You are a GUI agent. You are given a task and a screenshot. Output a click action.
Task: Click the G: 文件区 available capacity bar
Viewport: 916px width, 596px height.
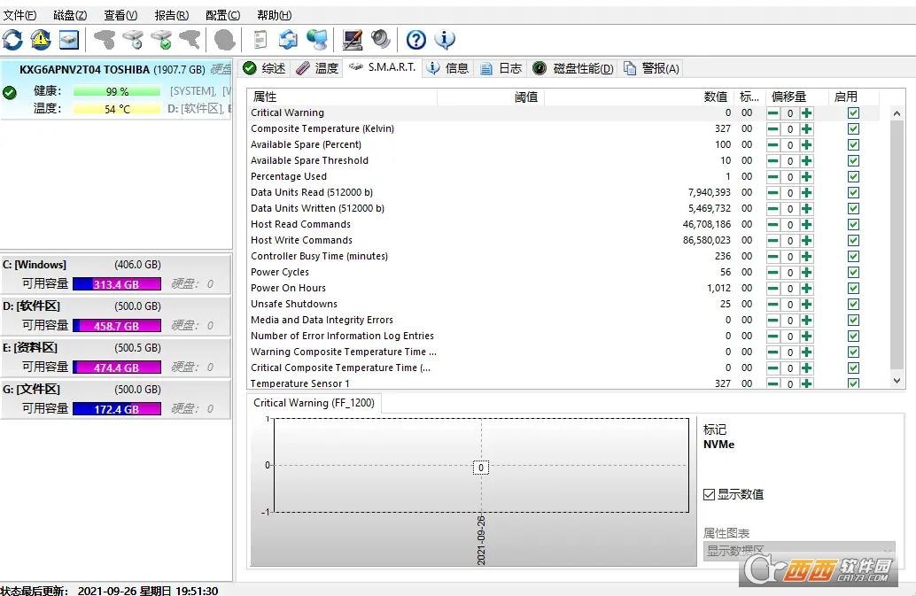(x=117, y=409)
